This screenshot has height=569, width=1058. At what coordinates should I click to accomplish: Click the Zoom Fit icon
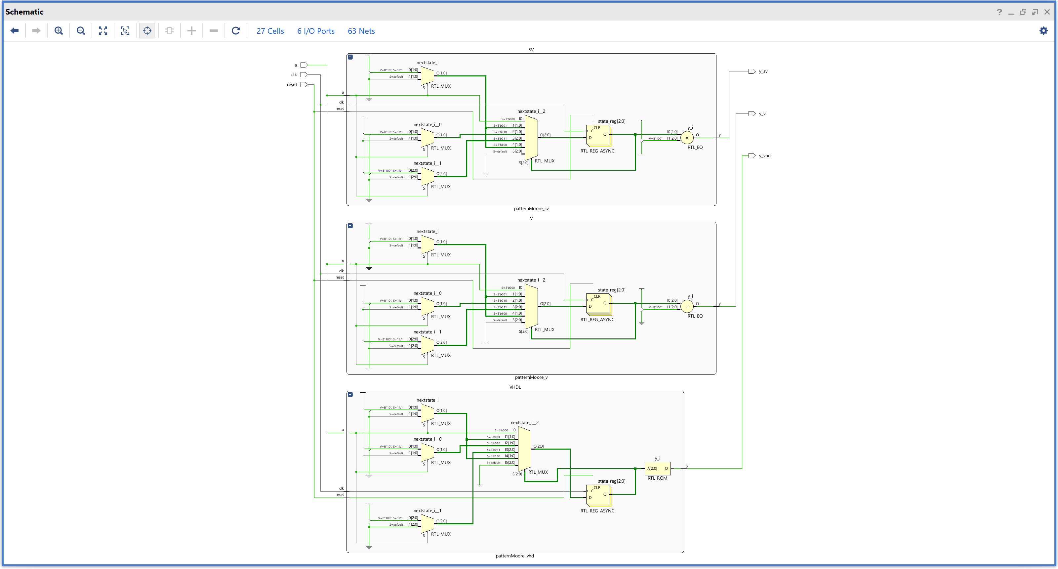tap(103, 31)
